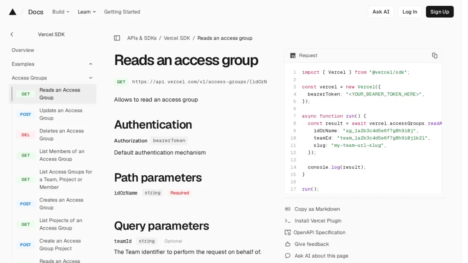Image resolution: width=468 pixels, height=263 pixels.
Task: Click the idOrName parameter name
Action: (x=126, y=193)
